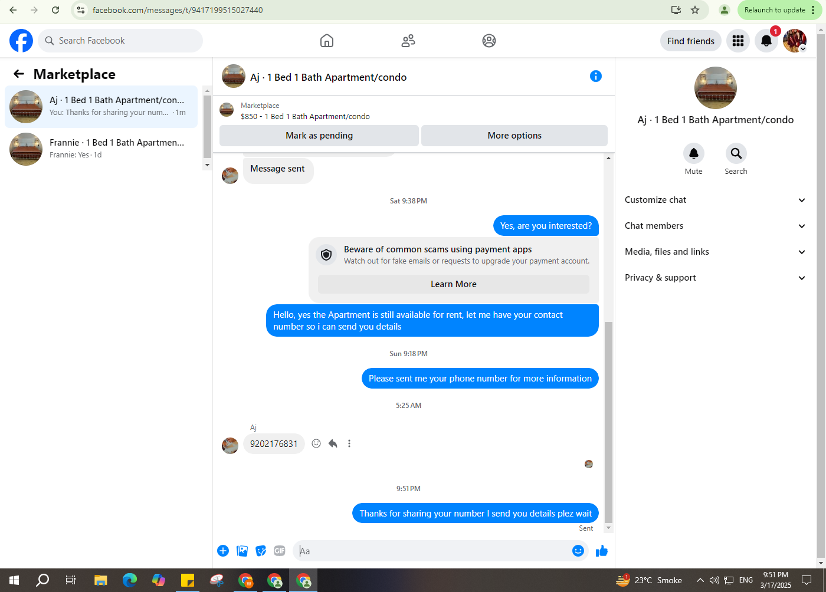Click the 'Yes, are you interested?' message
The image size is (826, 592).
546,226
